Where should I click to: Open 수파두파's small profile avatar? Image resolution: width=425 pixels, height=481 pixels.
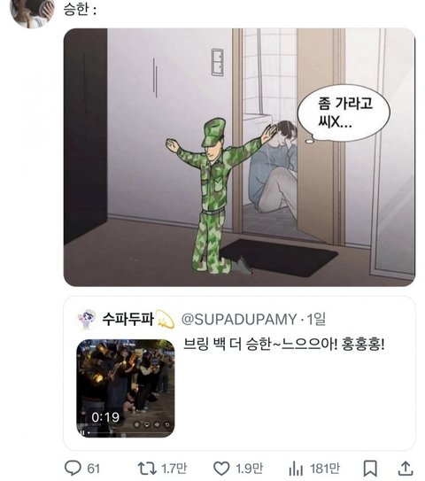(87, 319)
